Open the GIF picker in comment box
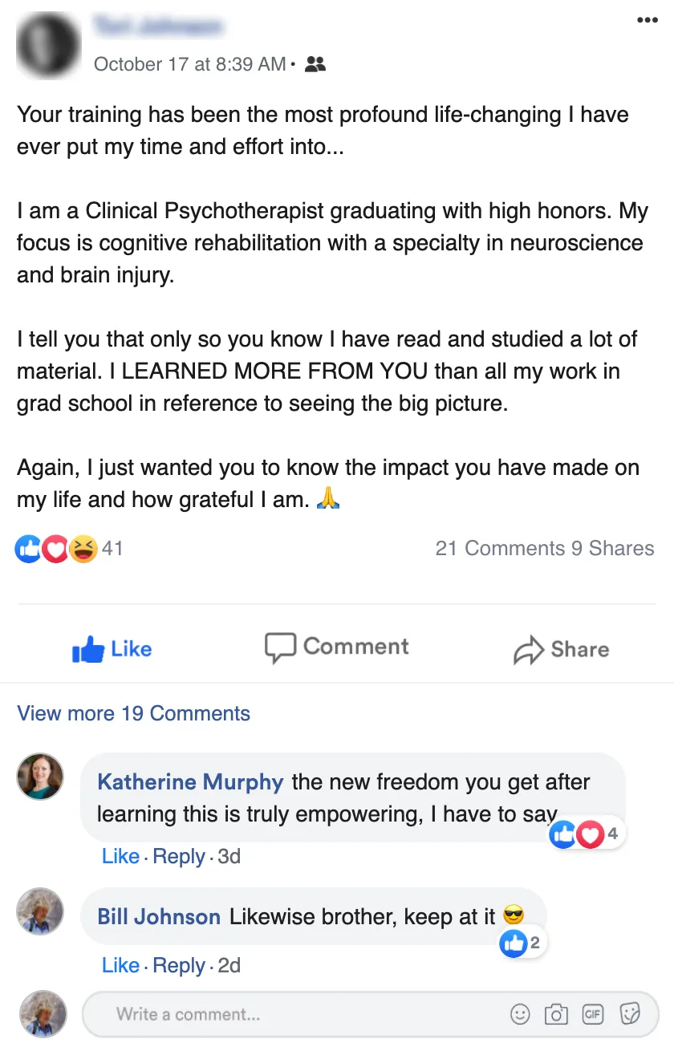Image resolution: width=674 pixels, height=1051 pixels. pos(593,1015)
